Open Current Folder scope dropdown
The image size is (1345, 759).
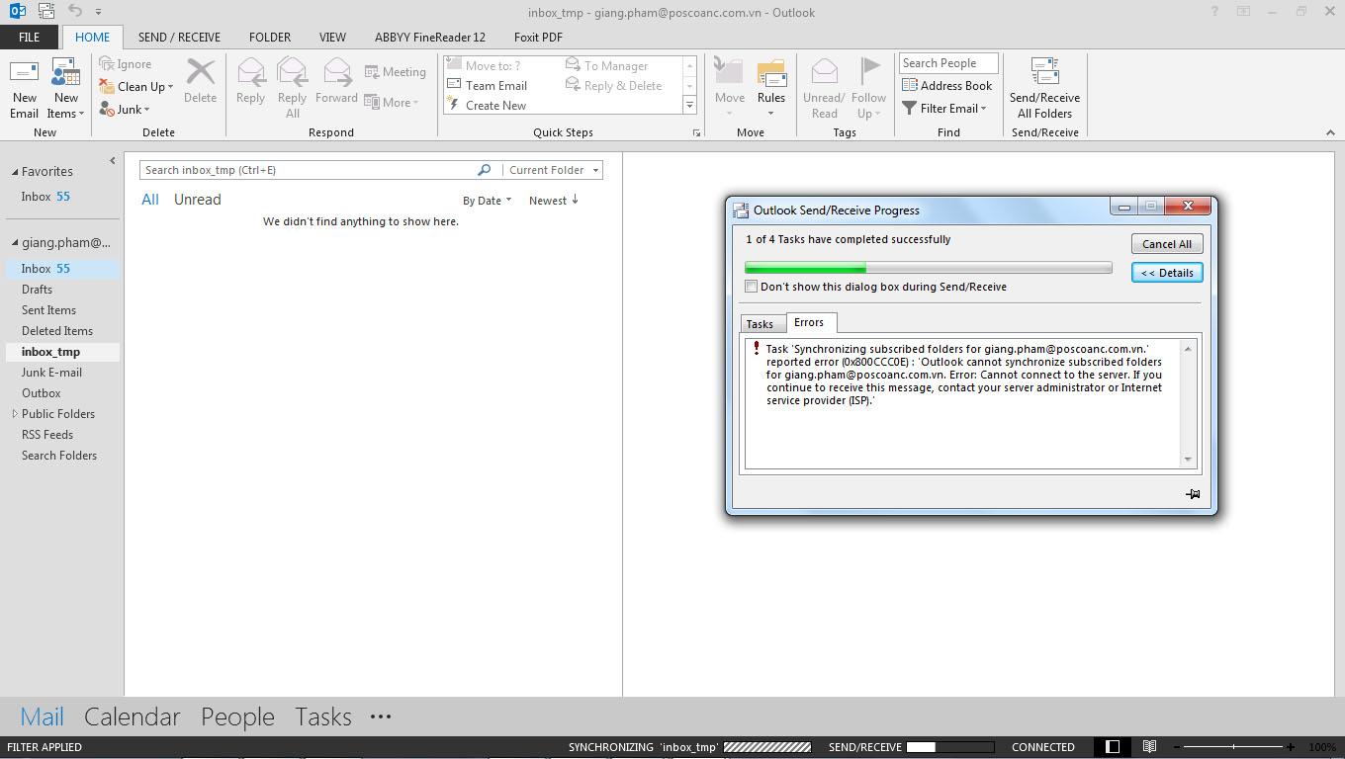(x=554, y=170)
